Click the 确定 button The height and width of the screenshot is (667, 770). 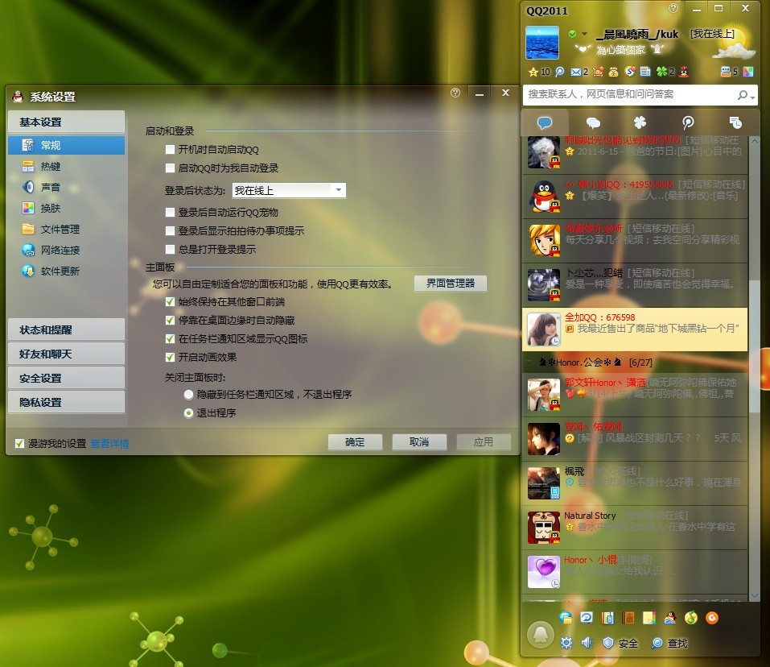355,442
